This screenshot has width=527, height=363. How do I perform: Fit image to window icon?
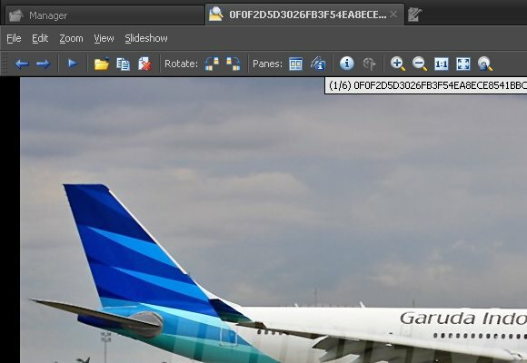click(x=463, y=64)
